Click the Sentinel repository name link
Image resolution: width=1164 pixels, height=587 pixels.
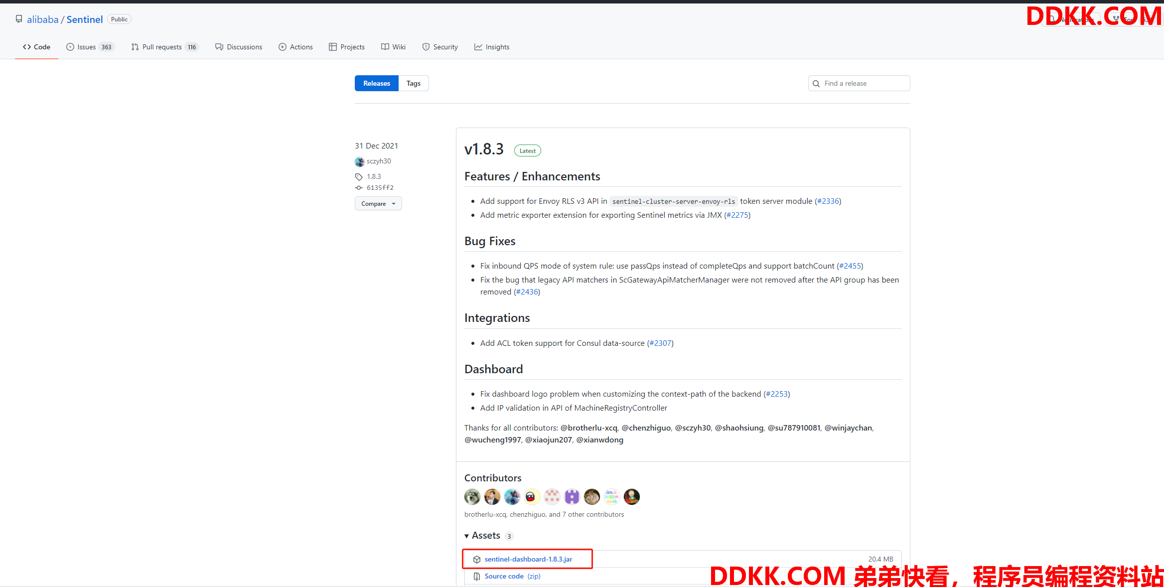tap(85, 19)
